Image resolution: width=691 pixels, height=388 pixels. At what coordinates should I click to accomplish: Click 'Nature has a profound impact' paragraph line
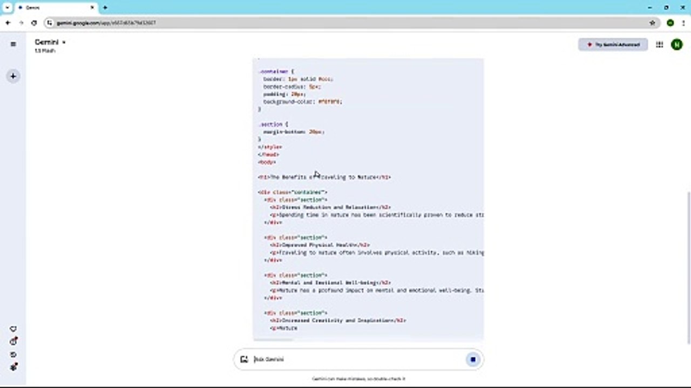point(377,290)
